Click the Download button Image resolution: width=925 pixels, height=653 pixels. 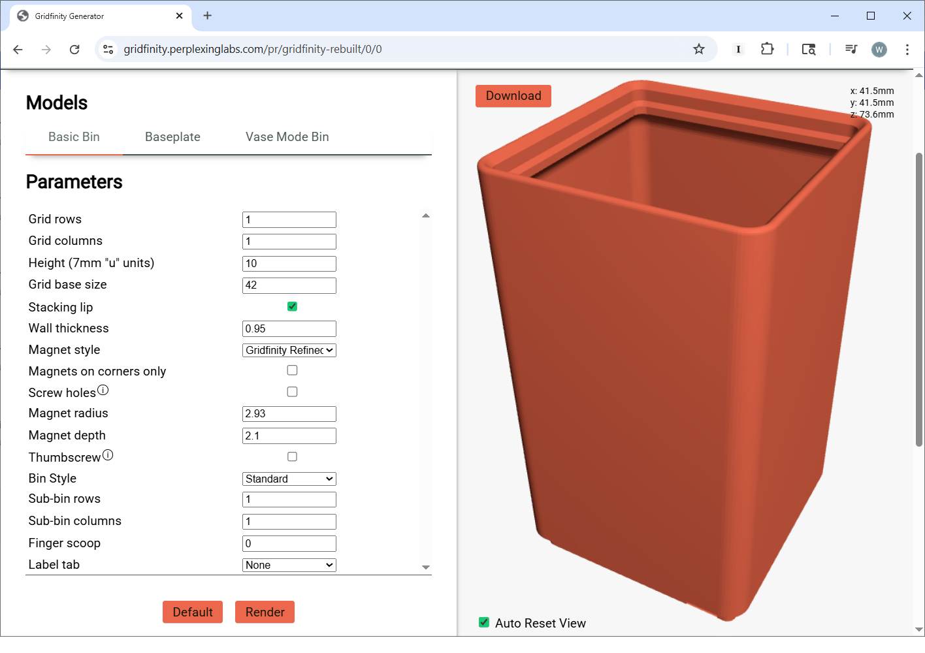[513, 96]
